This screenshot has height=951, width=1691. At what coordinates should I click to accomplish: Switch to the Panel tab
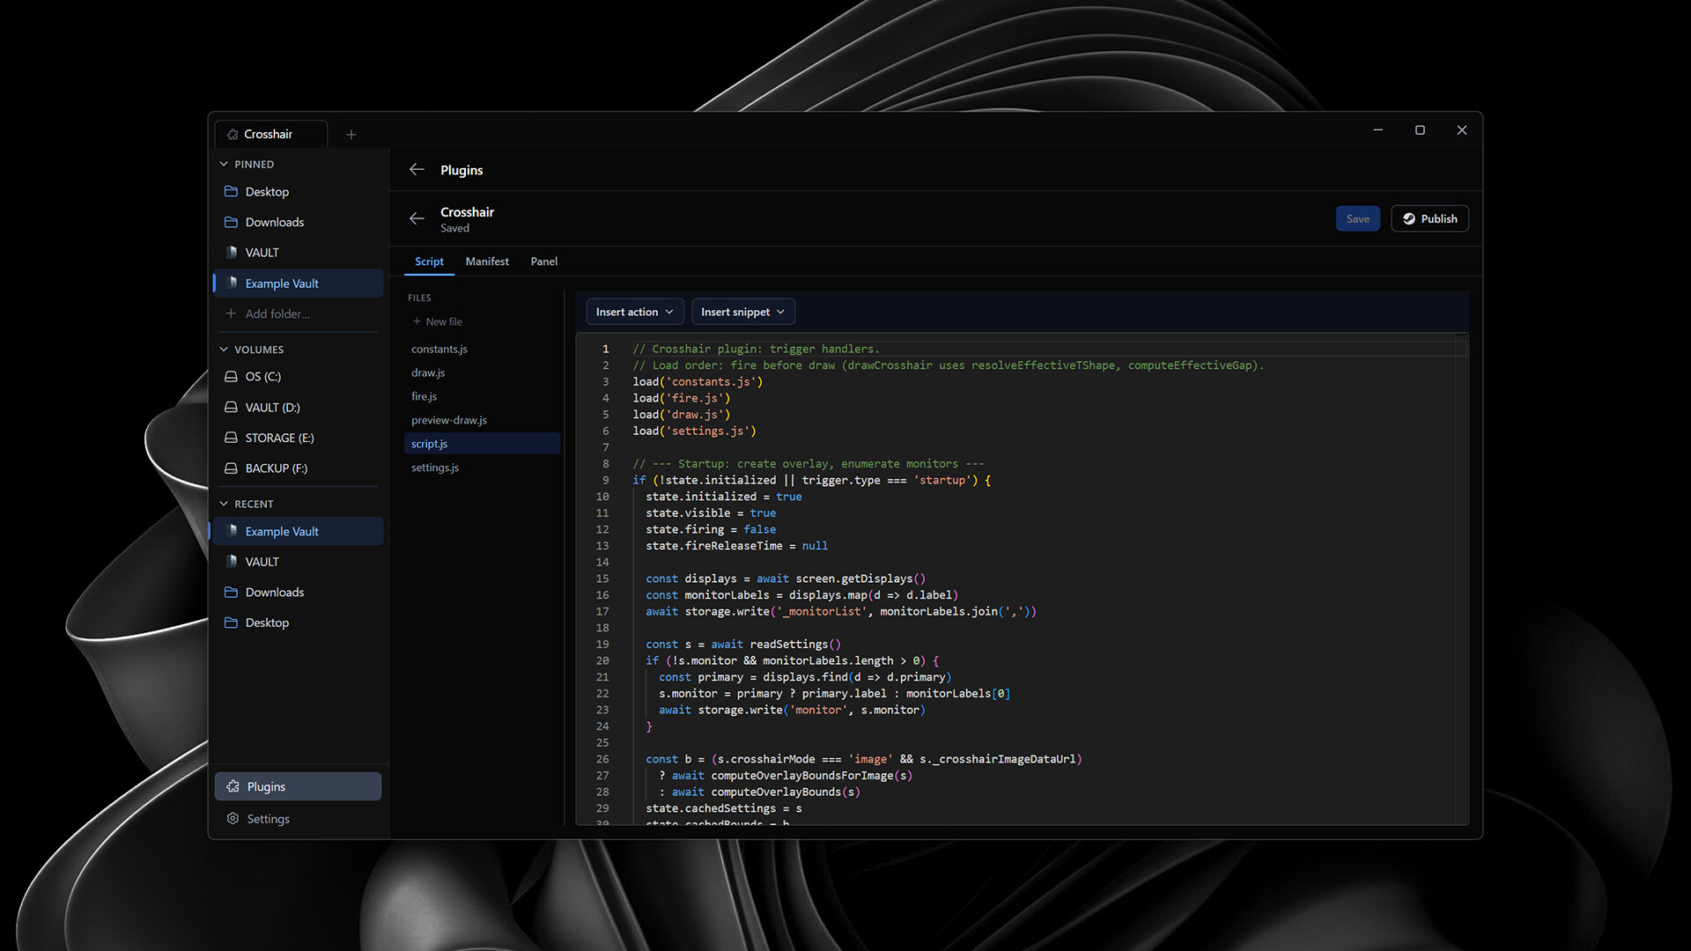click(x=543, y=262)
